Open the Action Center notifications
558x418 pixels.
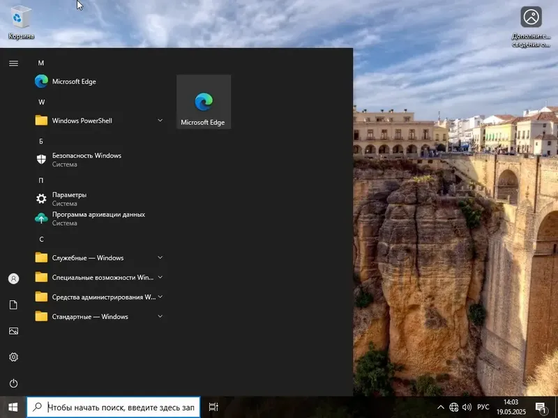pos(543,406)
